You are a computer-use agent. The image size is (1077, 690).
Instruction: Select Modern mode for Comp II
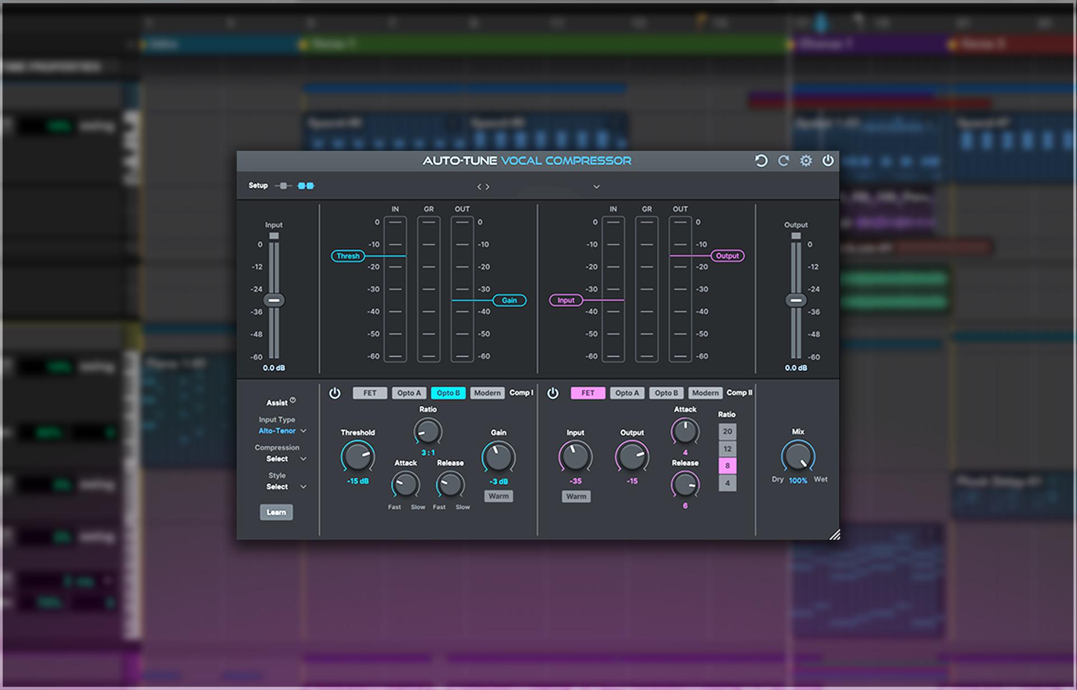(x=705, y=393)
